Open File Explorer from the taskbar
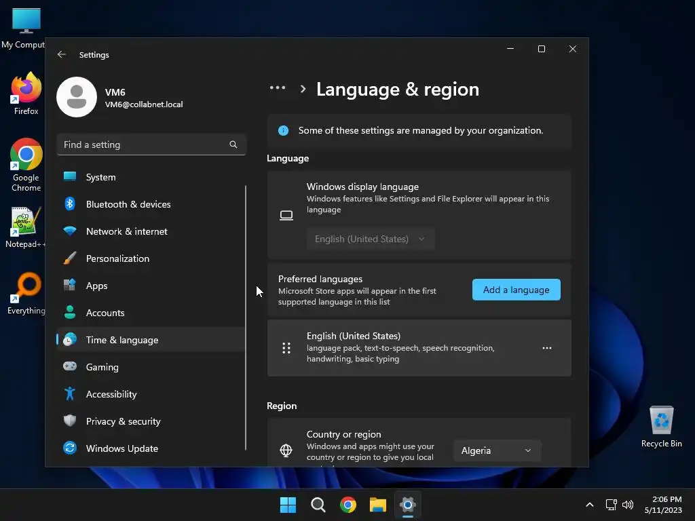This screenshot has height=521, width=695. coord(378,505)
